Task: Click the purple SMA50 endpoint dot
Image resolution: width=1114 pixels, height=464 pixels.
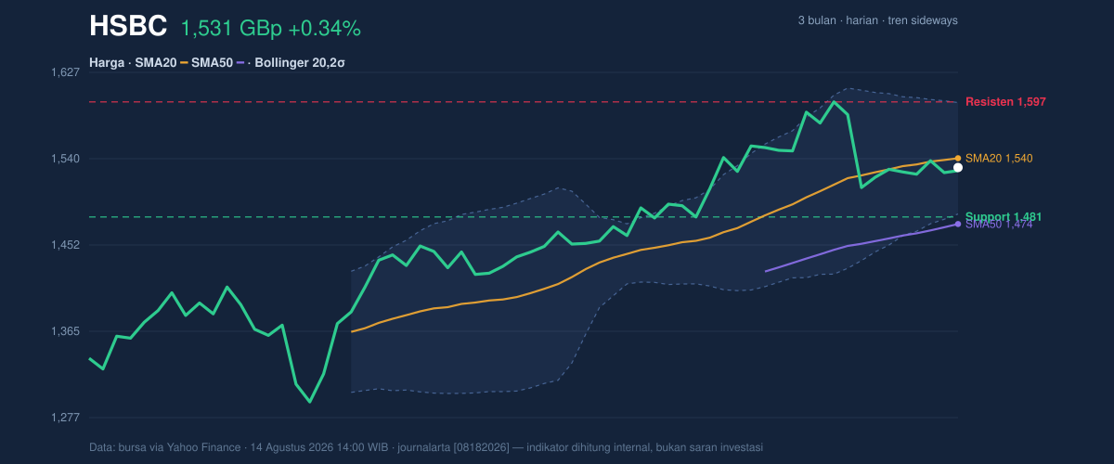Action: [x=958, y=224]
